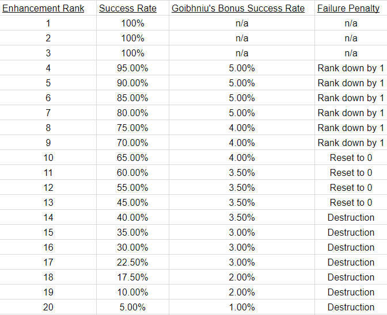The height and width of the screenshot is (315, 387).
Task: Select the 17.50% success rate cell
Action: coord(132,277)
